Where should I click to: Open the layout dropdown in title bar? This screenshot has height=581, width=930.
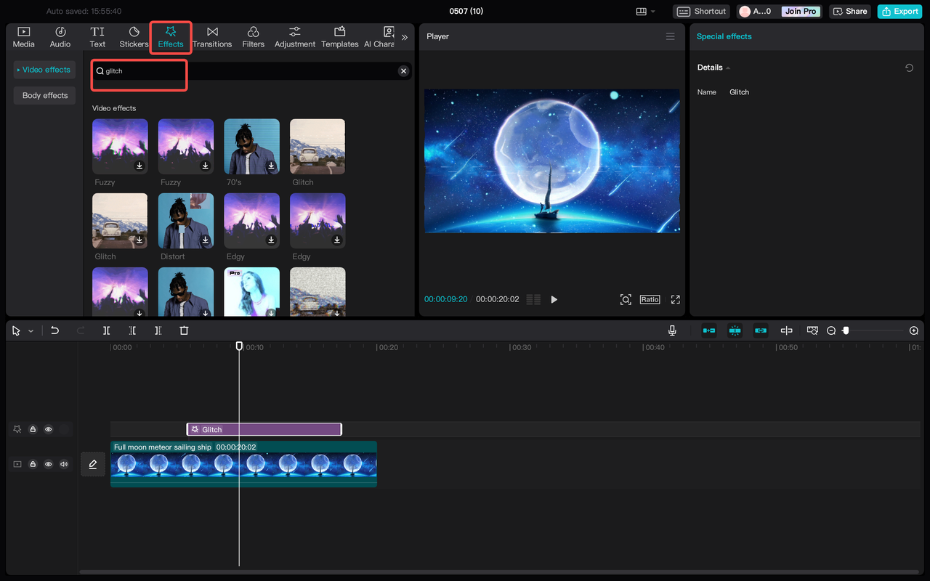(x=645, y=12)
